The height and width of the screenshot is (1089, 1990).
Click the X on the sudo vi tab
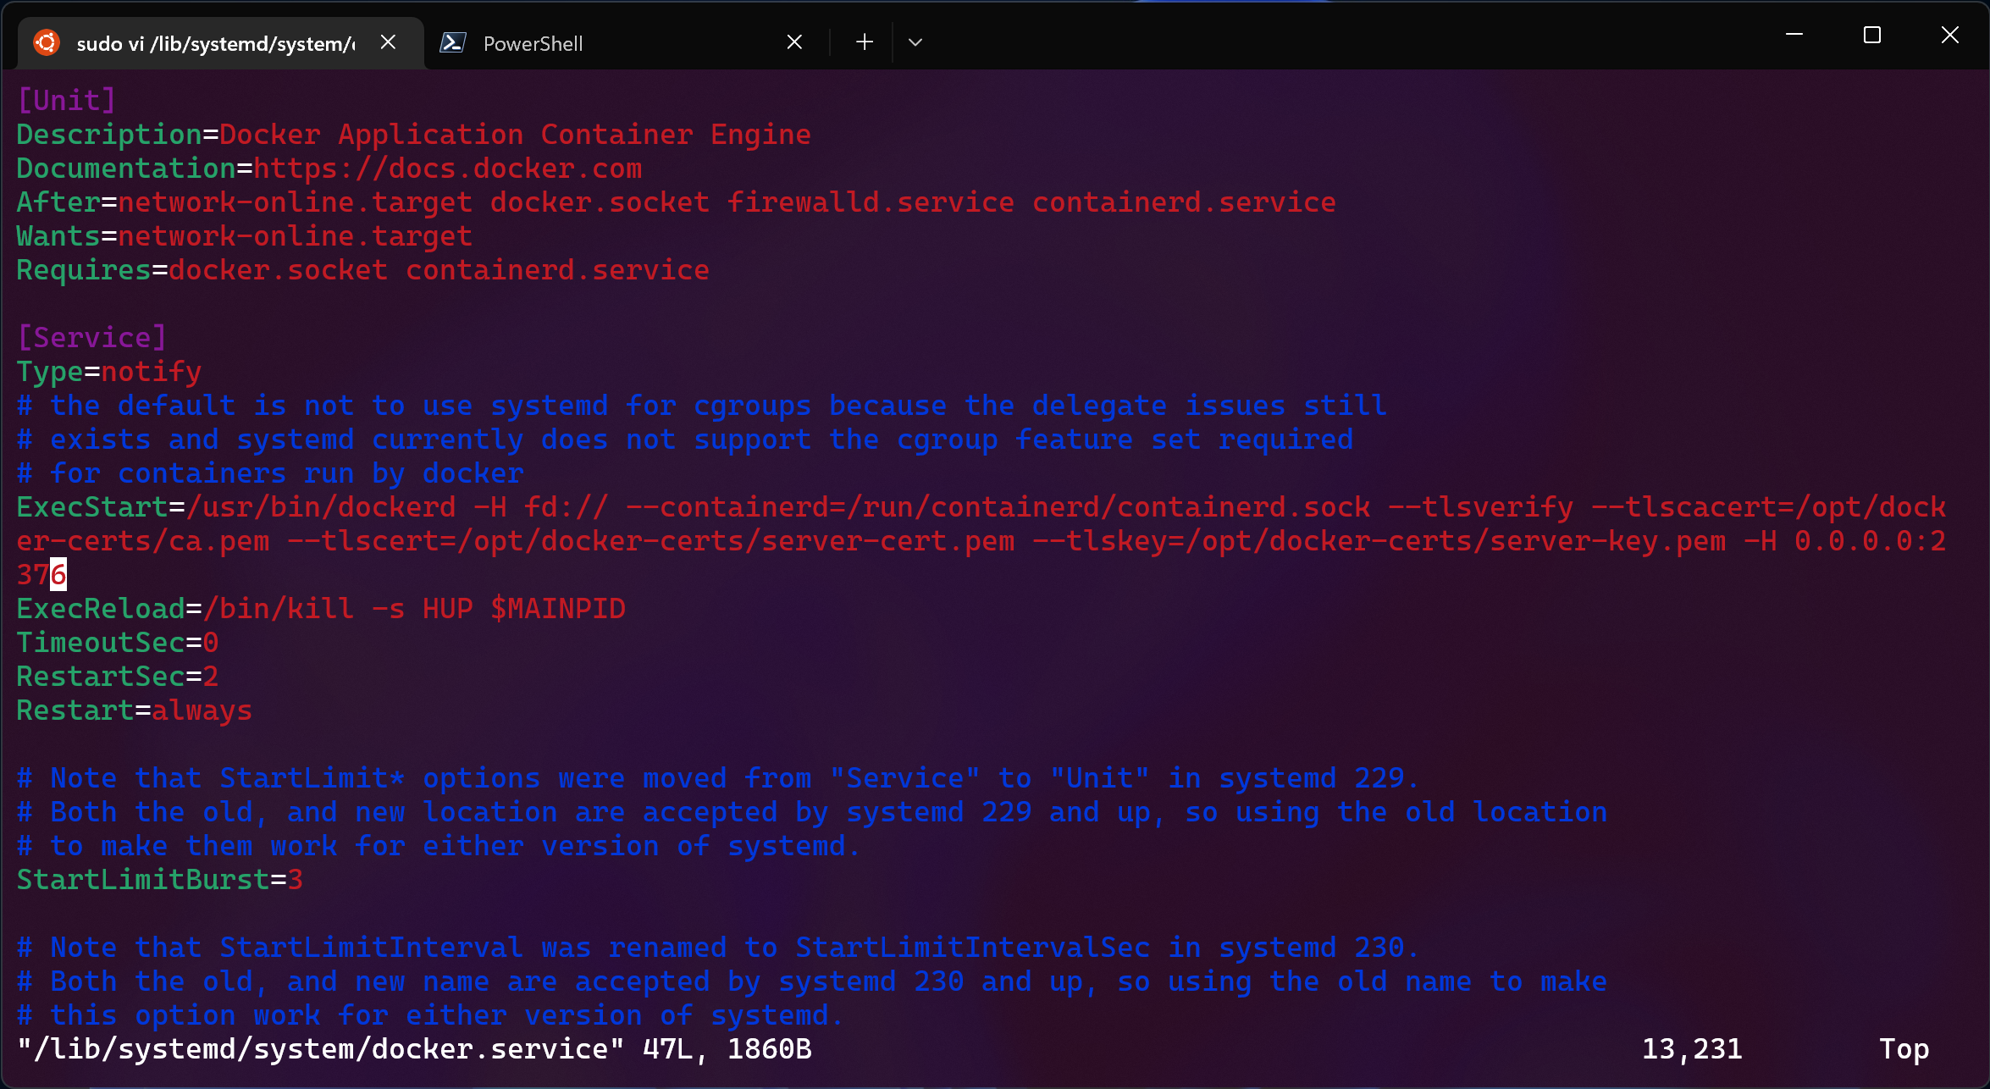[x=388, y=41]
